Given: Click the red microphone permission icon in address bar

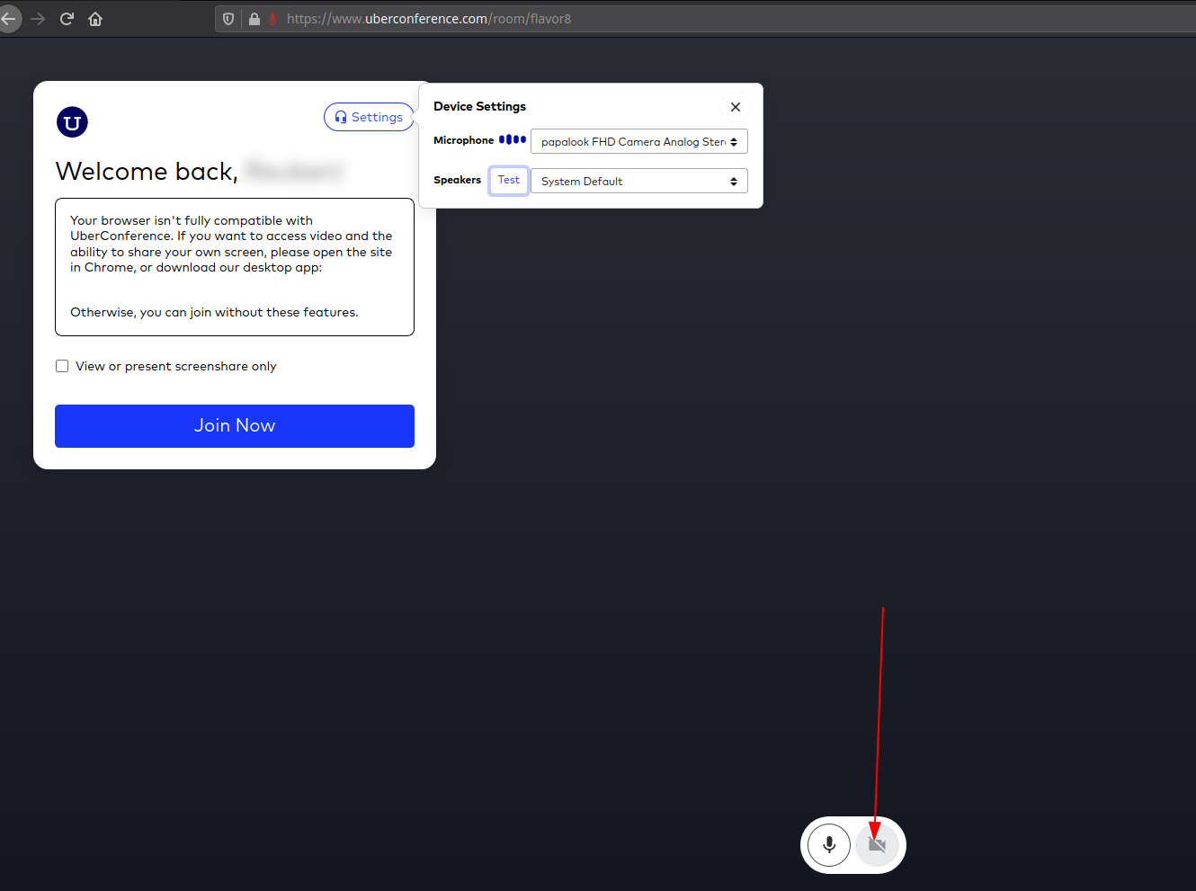Looking at the screenshot, I should click(272, 19).
